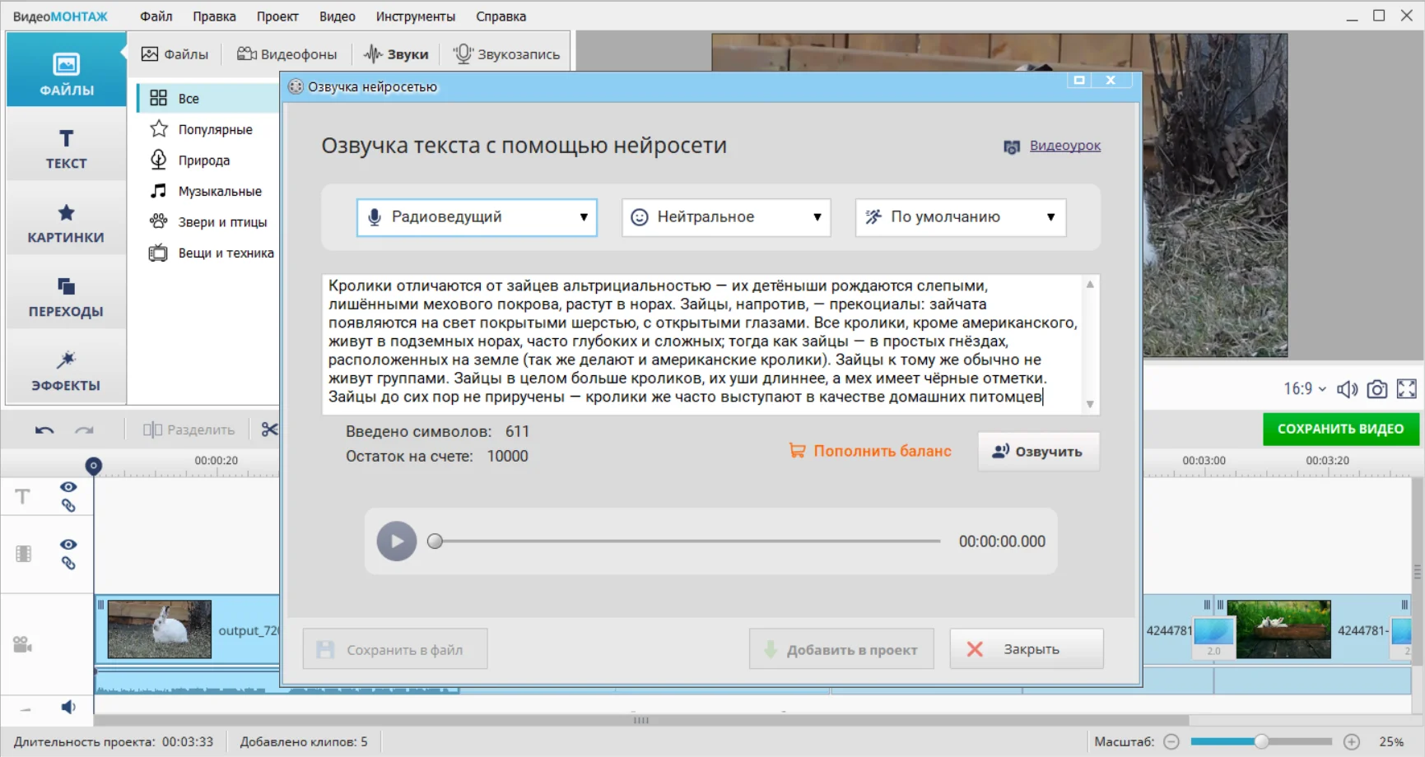The width and height of the screenshot is (1425, 757).
Task: Click the Закрыть button
Action: point(1027,649)
